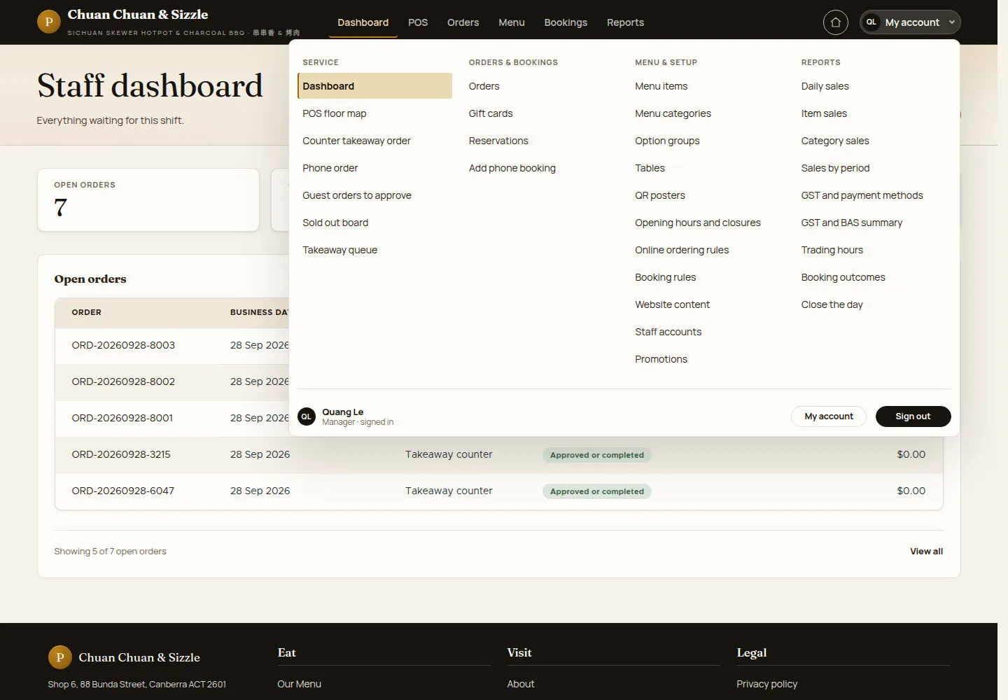1008x700 pixels.
Task: Open the POS tab in the navigation
Action: pyautogui.click(x=418, y=22)
